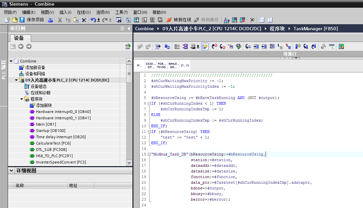Collapse the 程序块 folder node
The height and width of the screenshot is (208, 363).
coord(22,99)
